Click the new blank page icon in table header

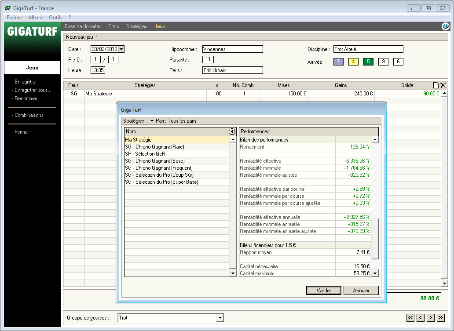pos(436,85)
